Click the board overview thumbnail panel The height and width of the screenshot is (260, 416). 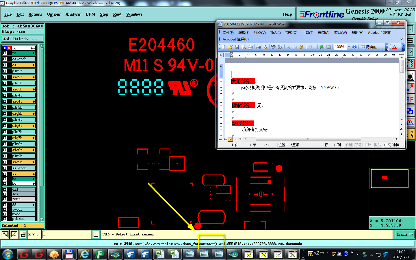[x=392, y=178]
